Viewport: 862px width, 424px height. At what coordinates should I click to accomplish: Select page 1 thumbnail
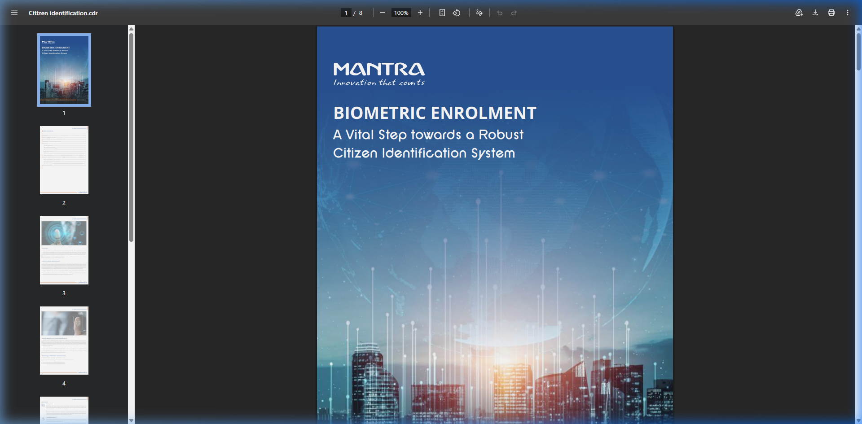coord(64,70)
